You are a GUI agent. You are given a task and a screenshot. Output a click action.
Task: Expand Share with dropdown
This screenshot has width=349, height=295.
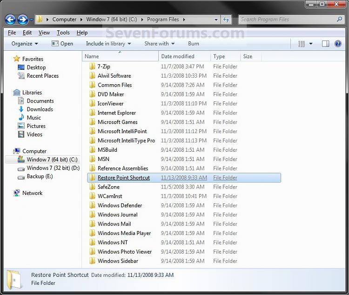point(159,44)
